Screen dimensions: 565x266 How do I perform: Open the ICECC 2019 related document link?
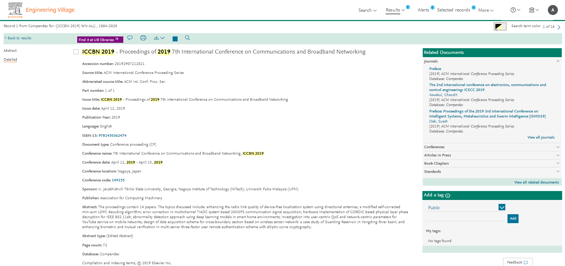pos(487,87)
